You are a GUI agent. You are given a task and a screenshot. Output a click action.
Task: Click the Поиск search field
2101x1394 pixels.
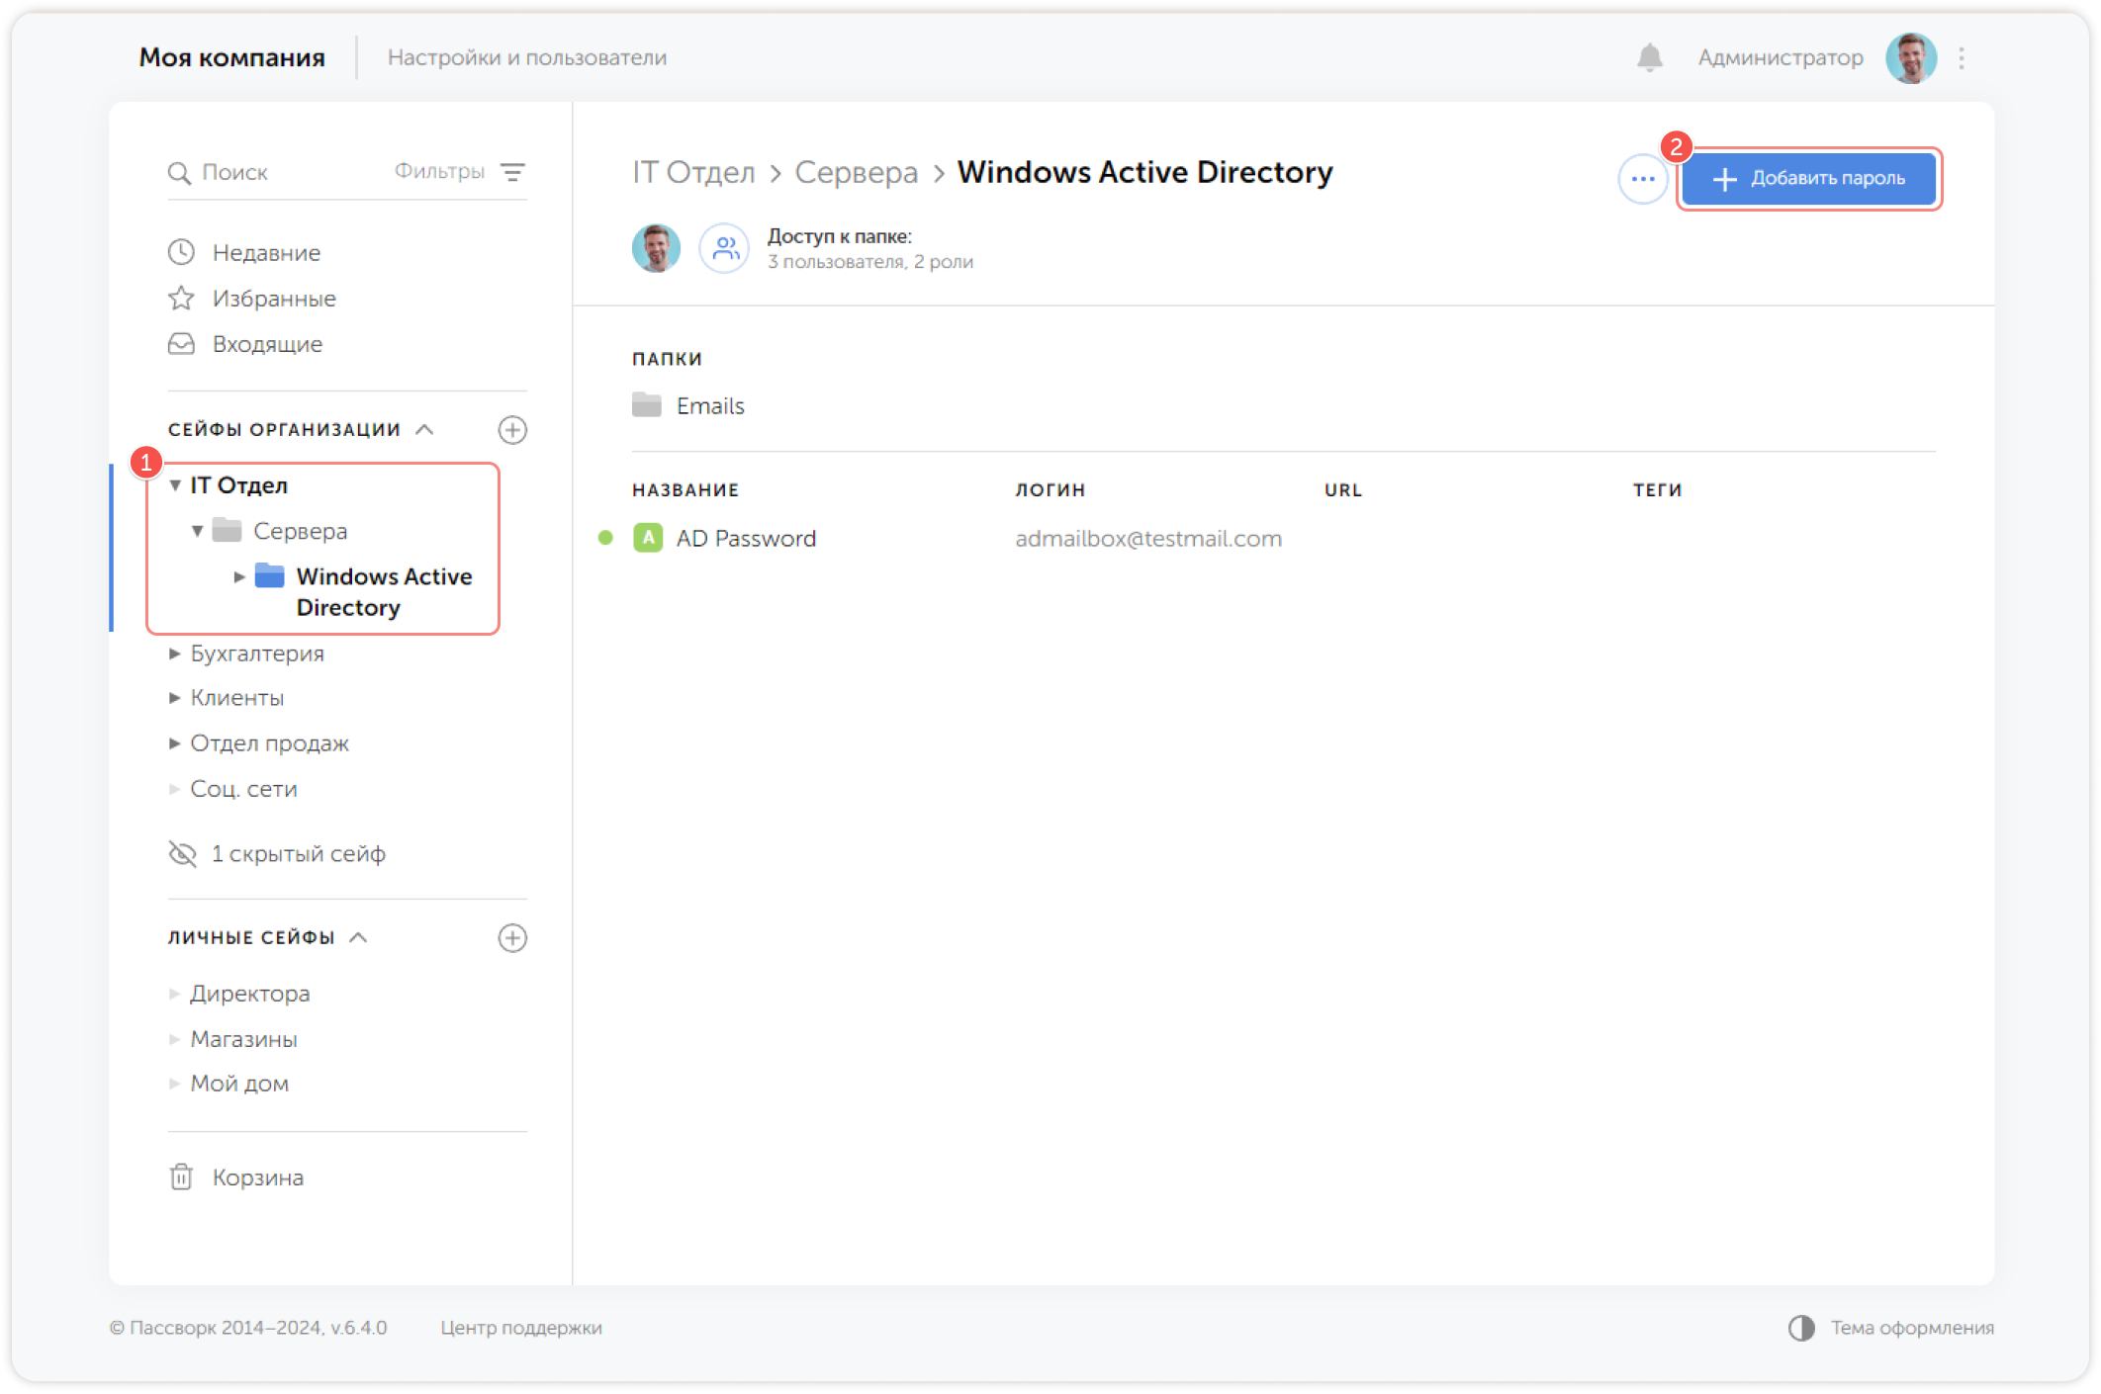[x=267, y=172]
